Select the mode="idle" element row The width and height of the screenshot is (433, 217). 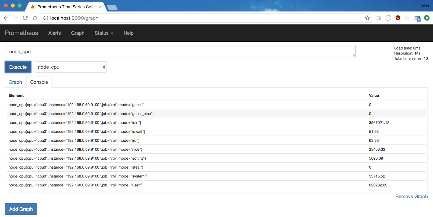pyautogui.click(x=216, y=123)
